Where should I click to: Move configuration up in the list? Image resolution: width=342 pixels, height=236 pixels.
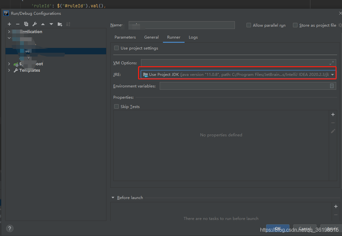click(43, 24)
